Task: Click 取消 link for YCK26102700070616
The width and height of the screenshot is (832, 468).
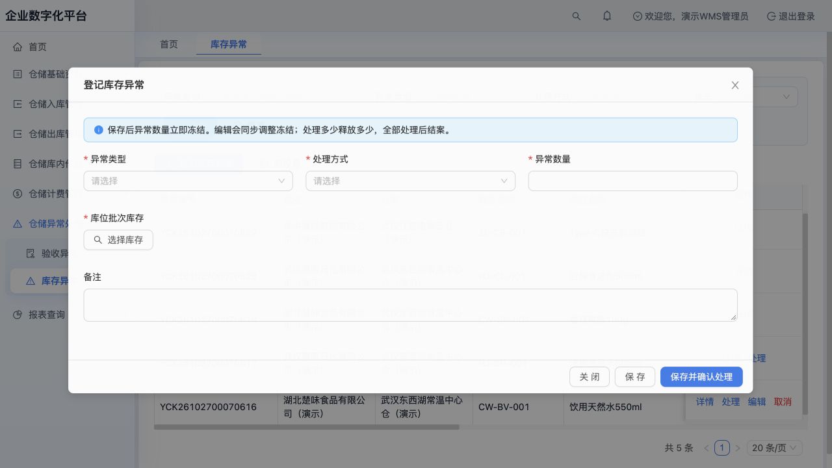Action: [x=783, y=402]
